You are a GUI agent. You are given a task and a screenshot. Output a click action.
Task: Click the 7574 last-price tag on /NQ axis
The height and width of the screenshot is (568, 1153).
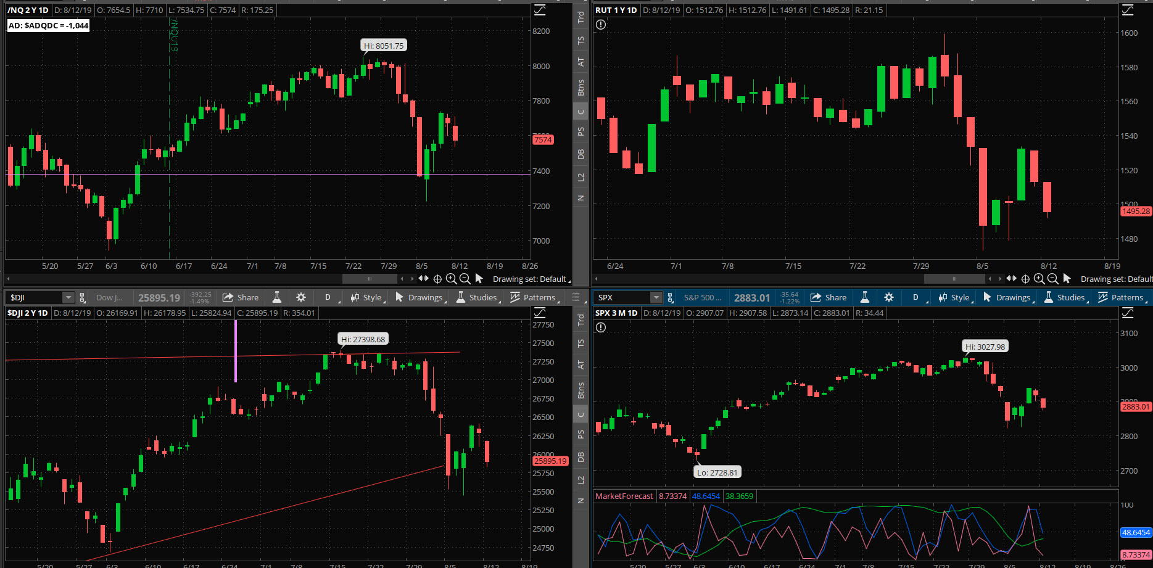[543, 140]
